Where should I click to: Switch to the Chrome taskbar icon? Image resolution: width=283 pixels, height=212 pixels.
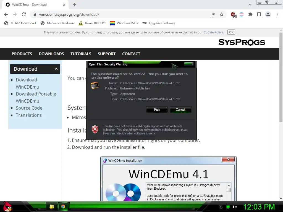click(63, 206)
